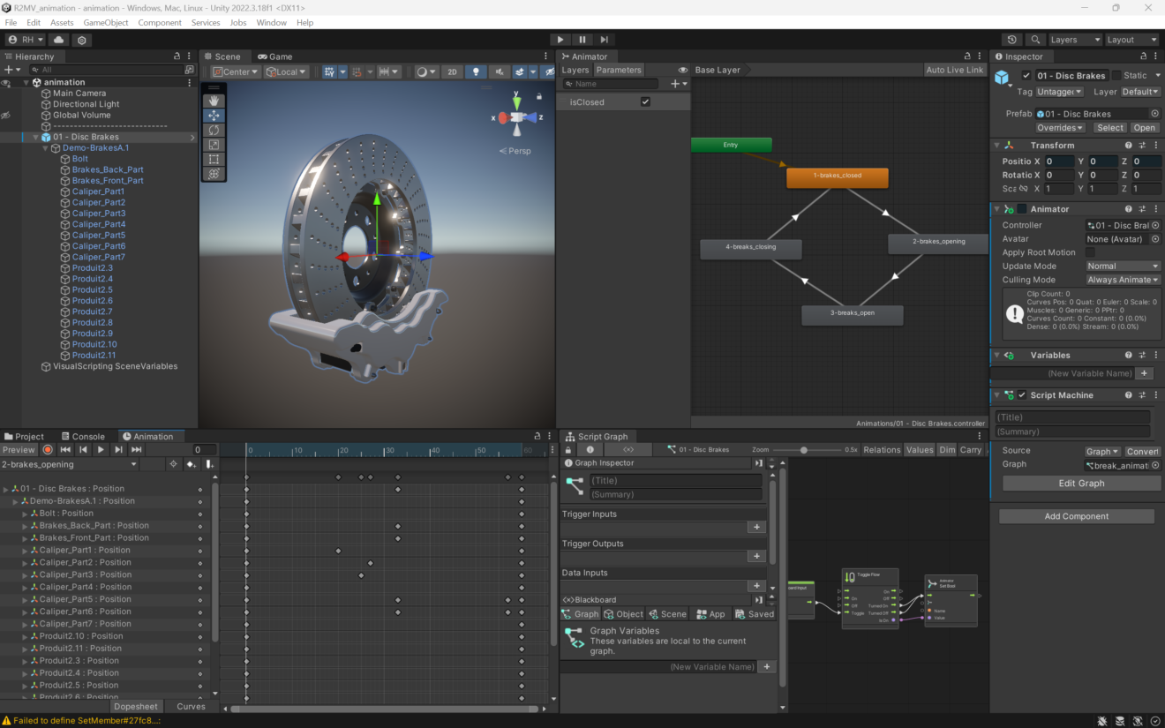
Task: Open the Tag Untagged dropdown
Action: click(x=1060, y=92)
